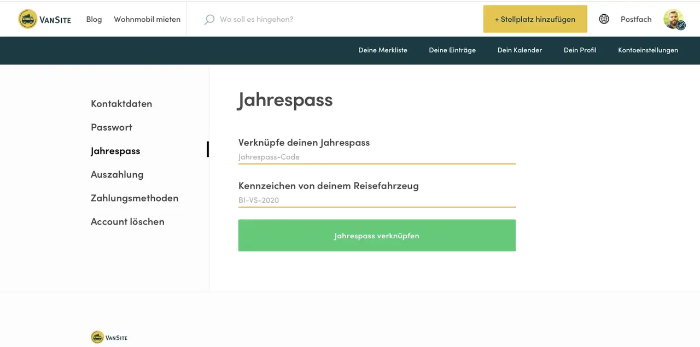Screen dimensions: 700x347
Task: Select Account löschen in sidebar
Action: pos(127,221)
